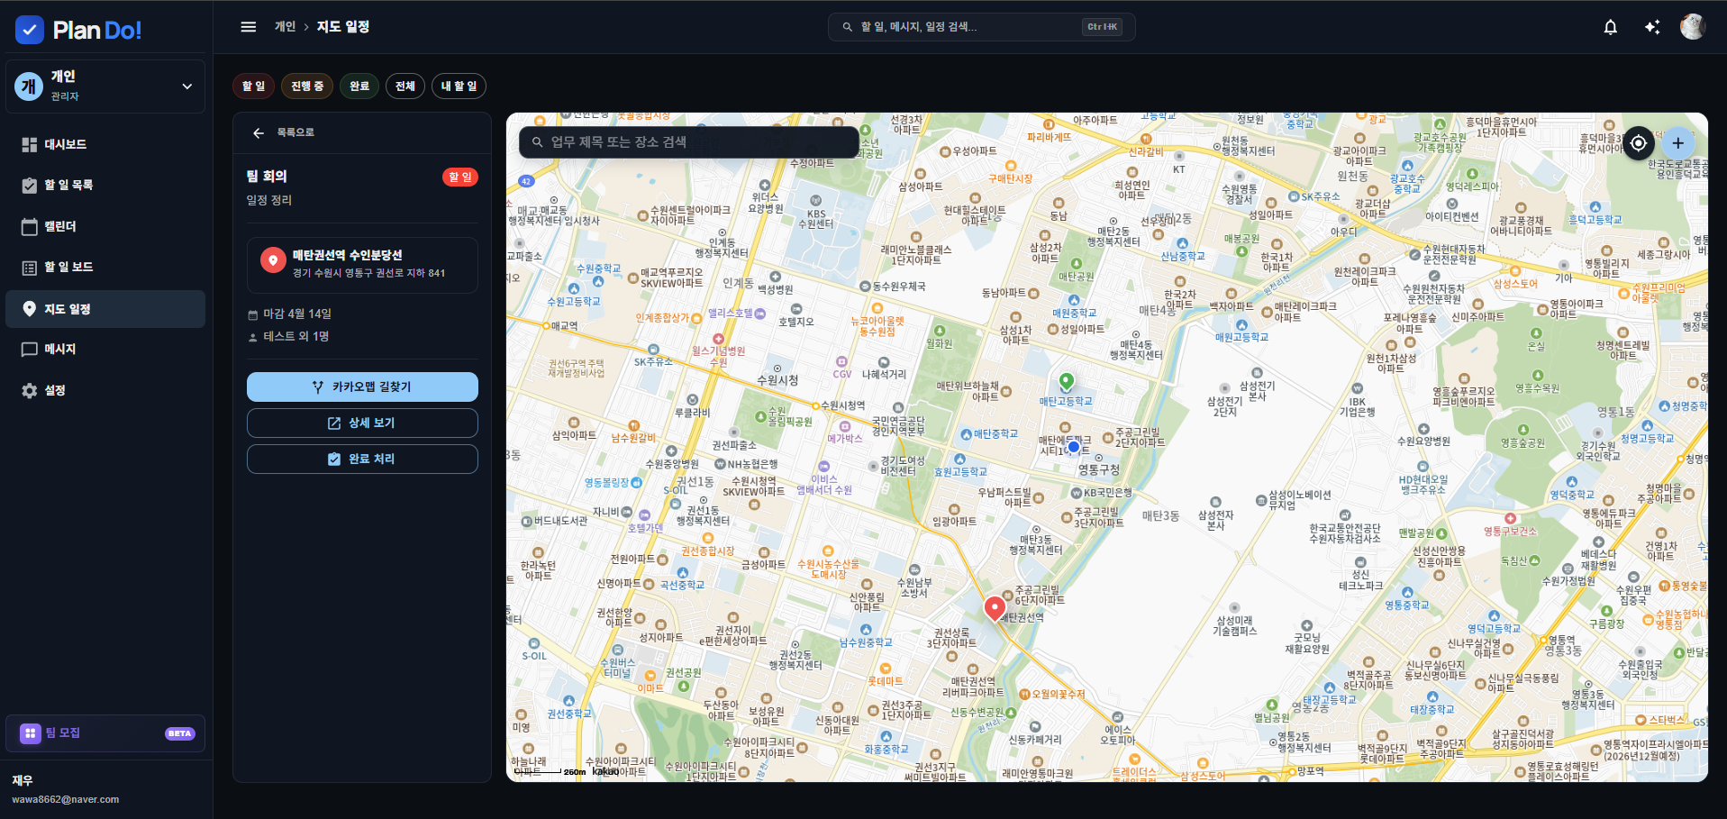
Task: Click the notification bell icon
Action: click(1610, 27)
